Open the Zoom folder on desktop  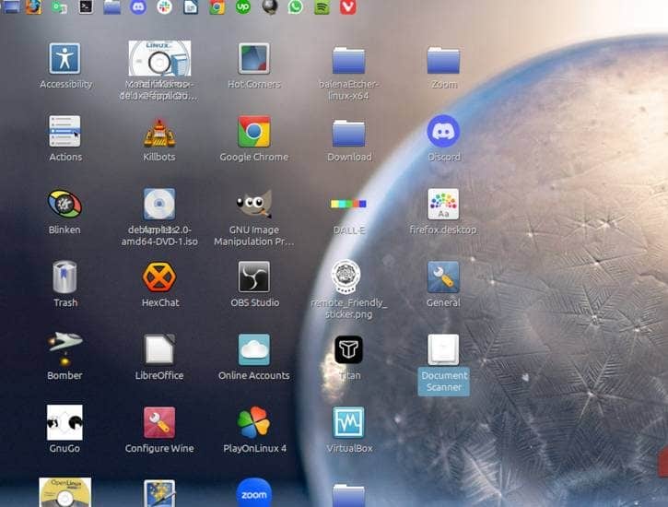click(443, 60)
